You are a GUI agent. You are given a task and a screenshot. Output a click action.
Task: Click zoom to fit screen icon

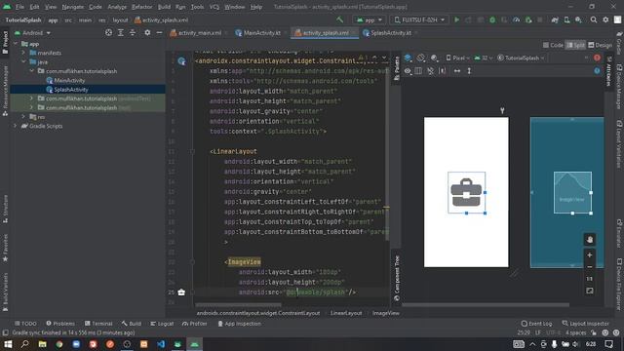pos(590,291)
